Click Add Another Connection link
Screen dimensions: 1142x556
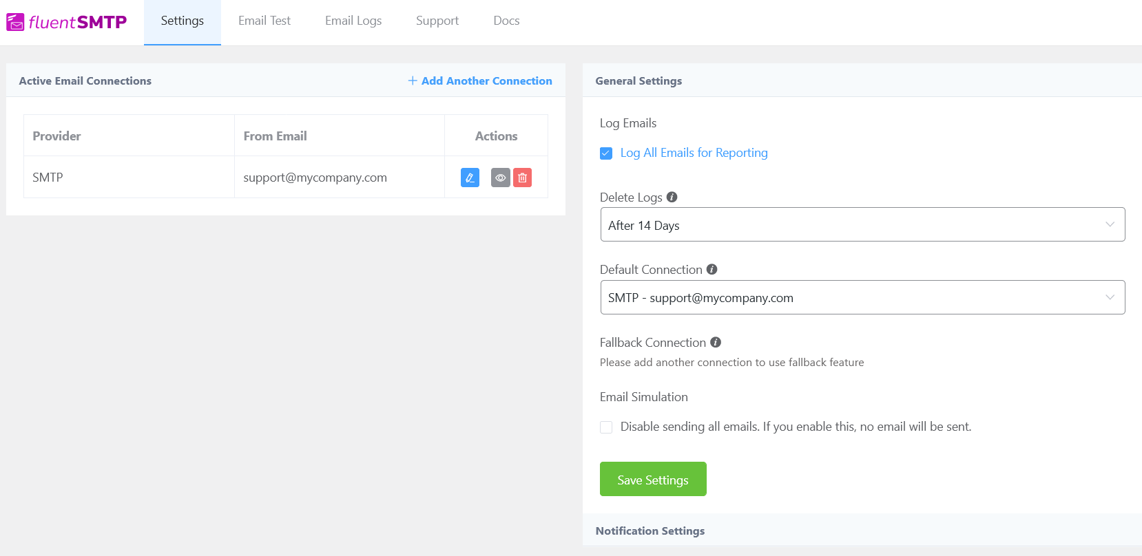480,81
